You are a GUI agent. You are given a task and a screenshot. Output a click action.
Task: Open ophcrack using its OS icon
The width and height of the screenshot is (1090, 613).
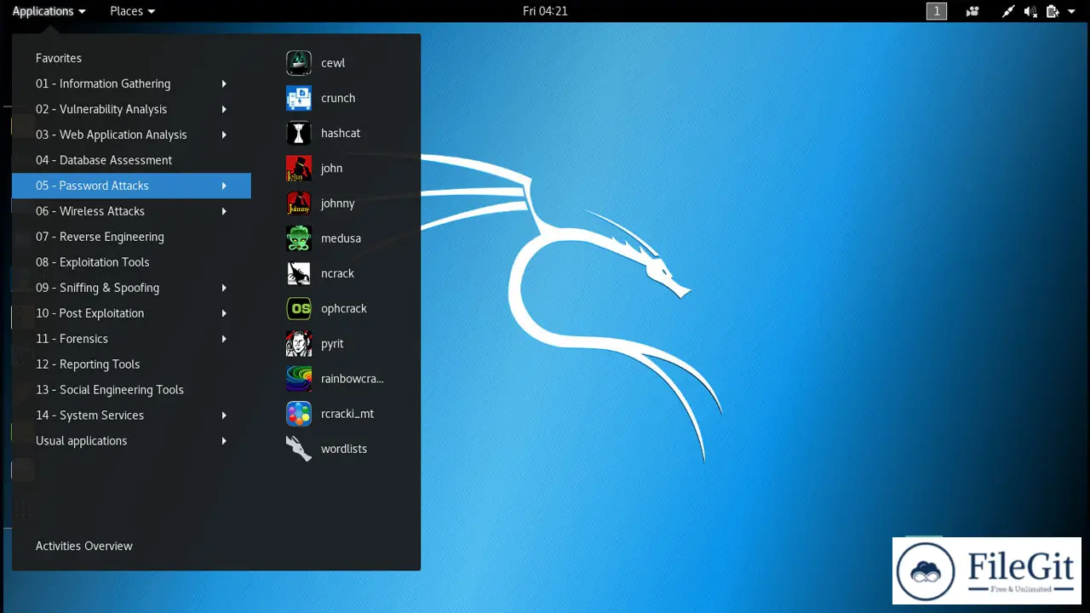(299, 308)
